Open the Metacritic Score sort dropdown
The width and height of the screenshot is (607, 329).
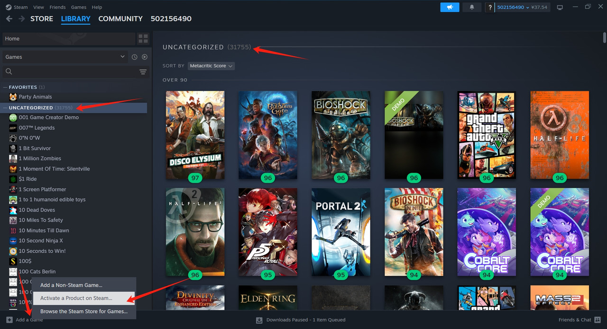click(212, 66)
